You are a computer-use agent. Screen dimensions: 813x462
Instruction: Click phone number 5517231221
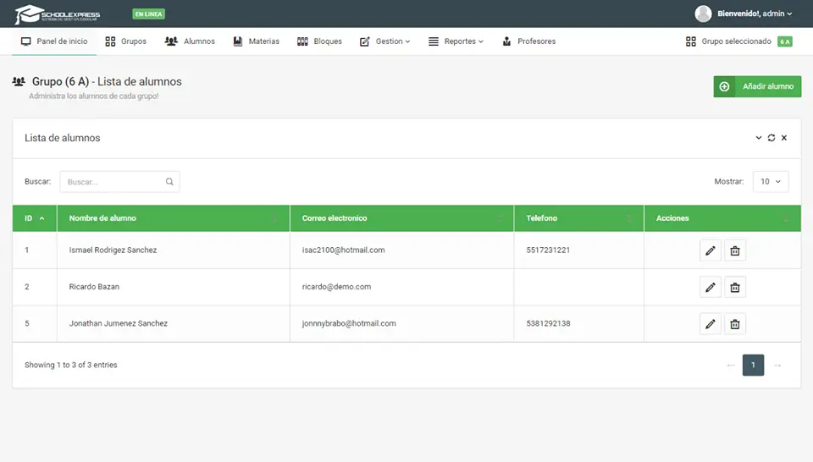[x=548, y=250]
